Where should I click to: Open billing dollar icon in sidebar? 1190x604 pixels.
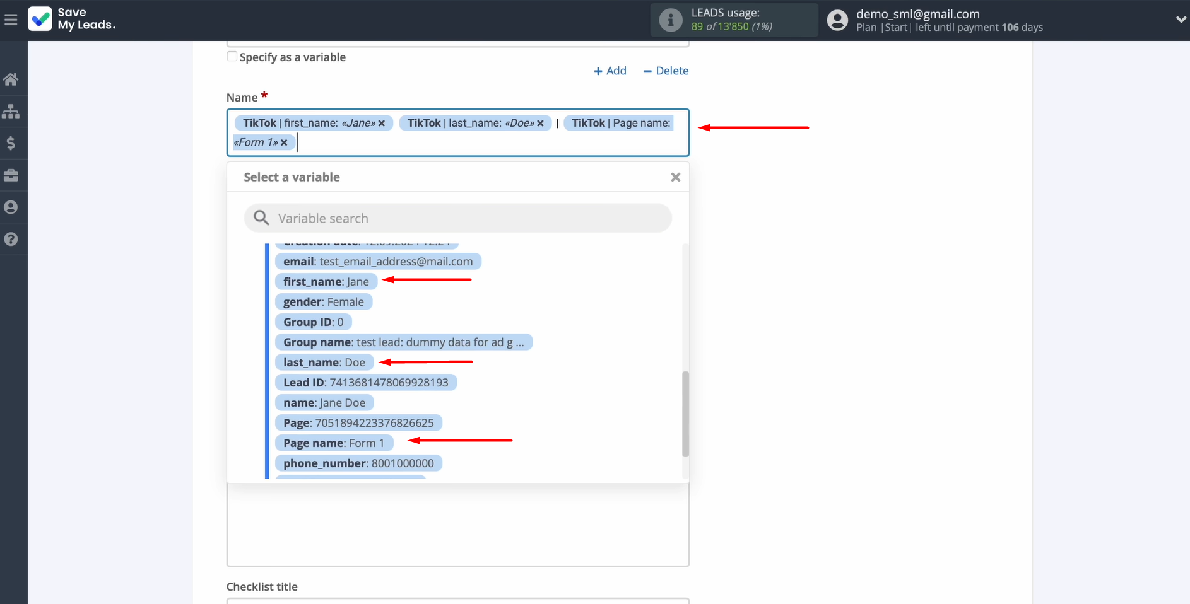click(11, 144)
